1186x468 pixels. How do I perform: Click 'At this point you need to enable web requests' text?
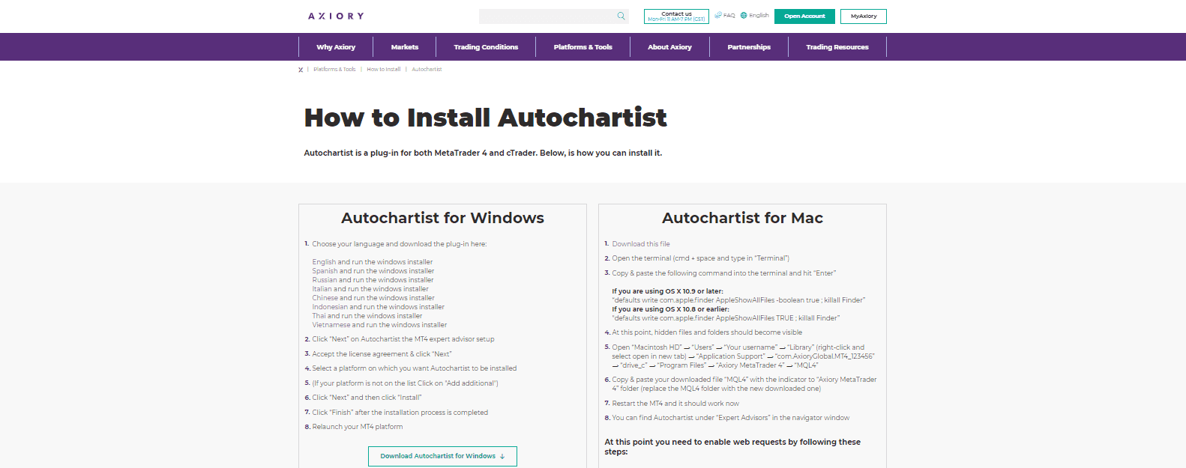(x=732, y=447)
